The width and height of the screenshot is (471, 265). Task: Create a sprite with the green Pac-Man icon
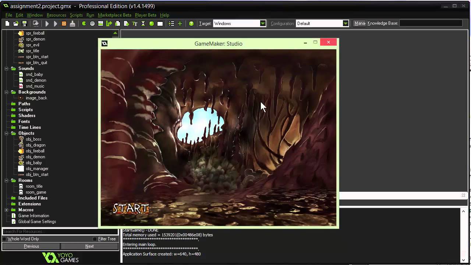point(84,24)
